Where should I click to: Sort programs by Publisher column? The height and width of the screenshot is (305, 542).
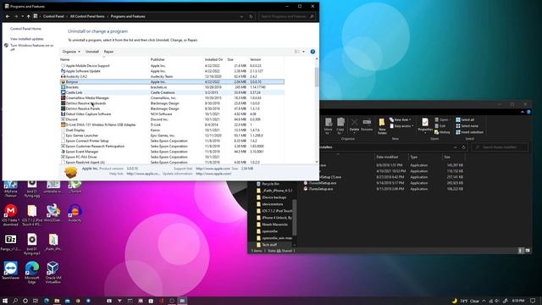[158, 59]
